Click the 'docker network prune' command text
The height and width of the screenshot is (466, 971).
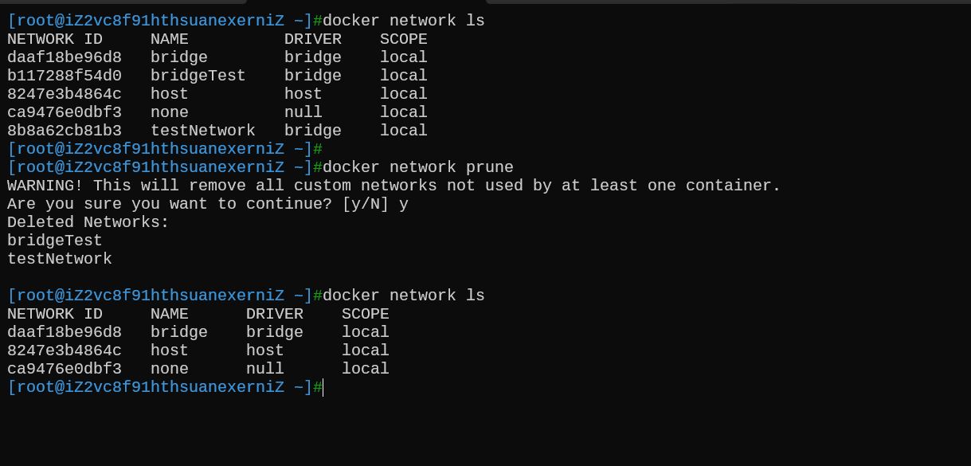pyautogui.click(x=418, y=167)
